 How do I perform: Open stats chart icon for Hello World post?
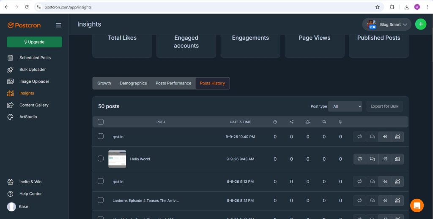coord(397,159)
